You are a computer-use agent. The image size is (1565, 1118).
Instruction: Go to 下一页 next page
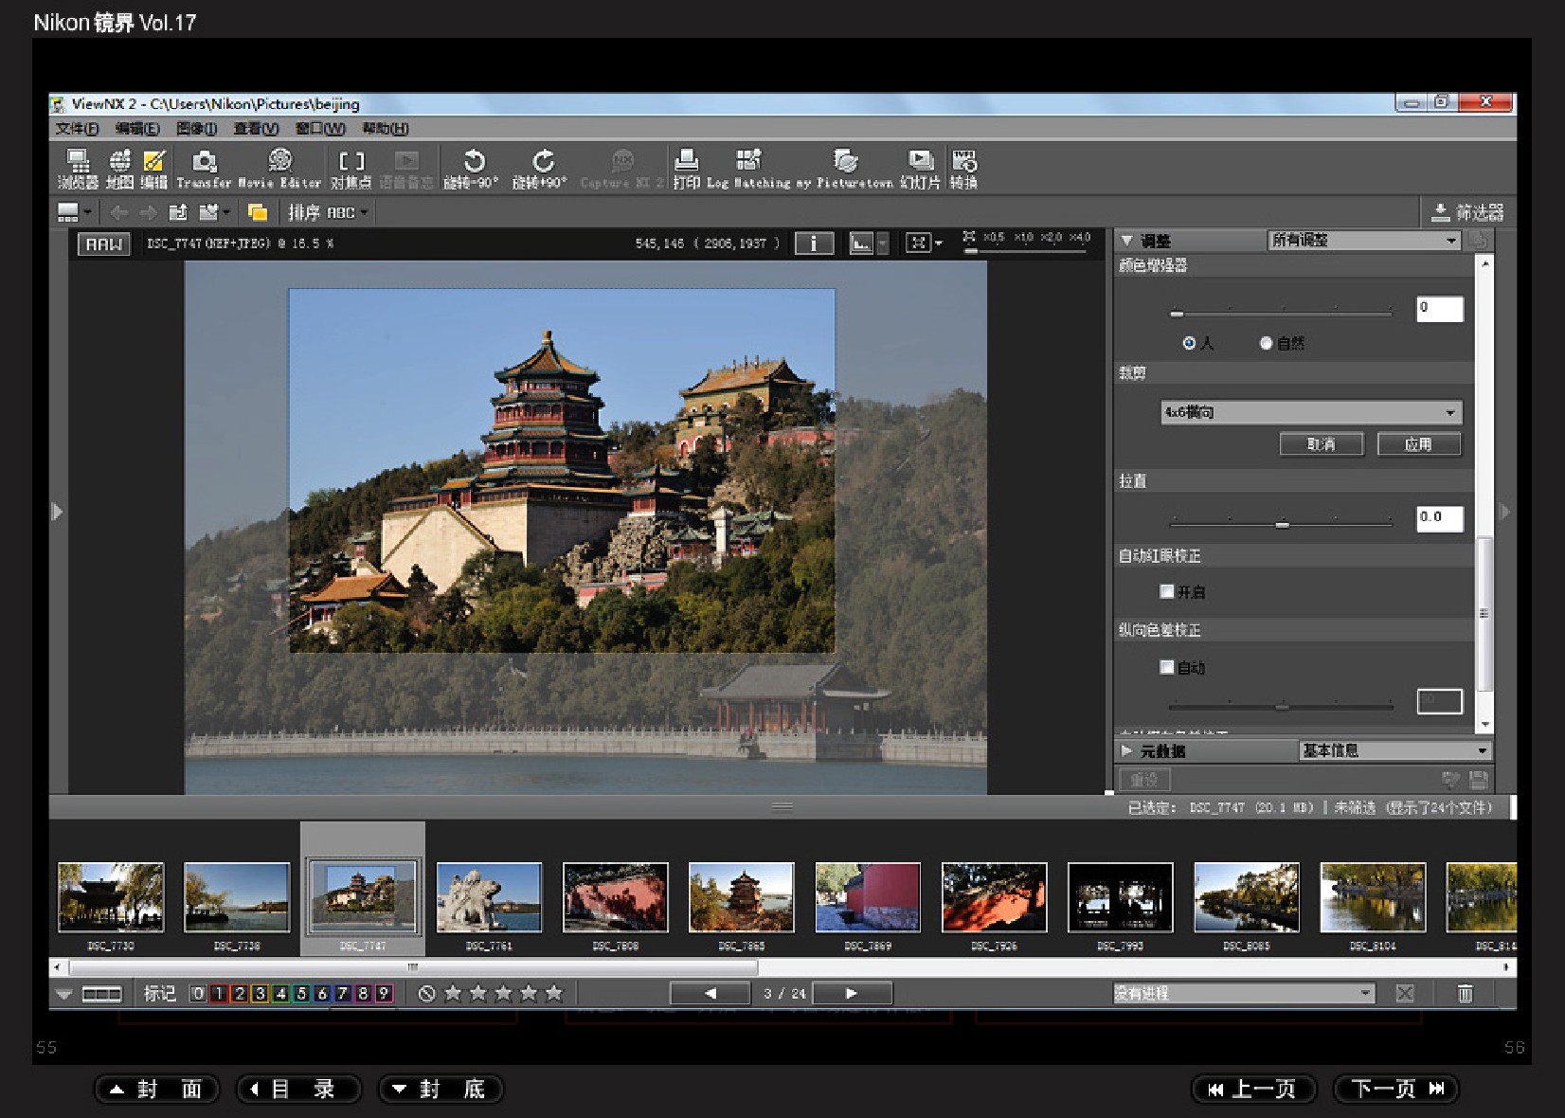point(1395,1089)
